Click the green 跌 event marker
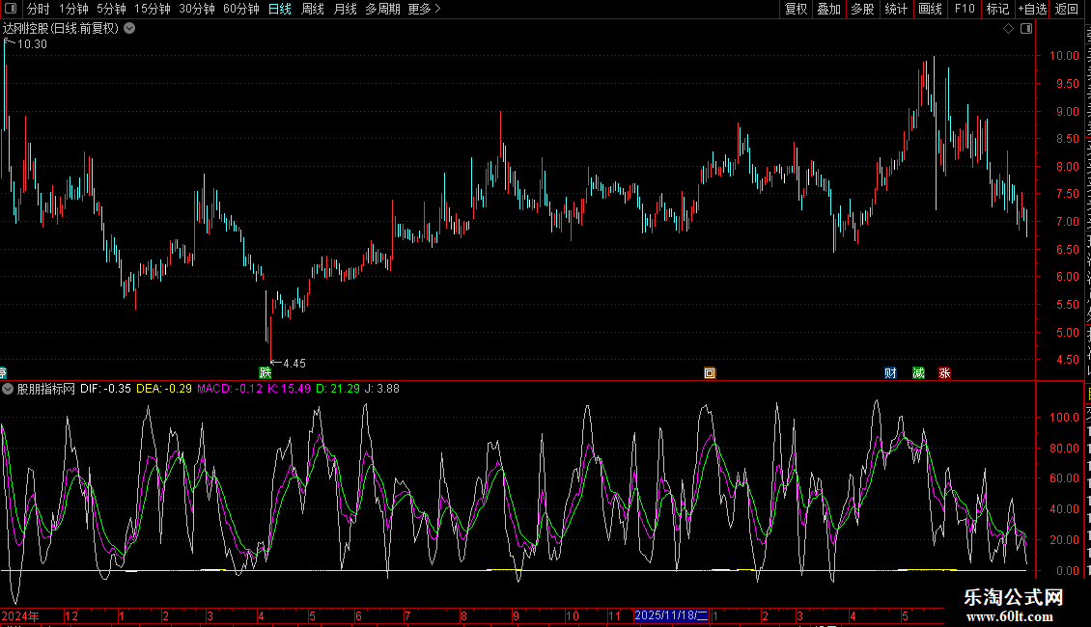 click(266, 372)
